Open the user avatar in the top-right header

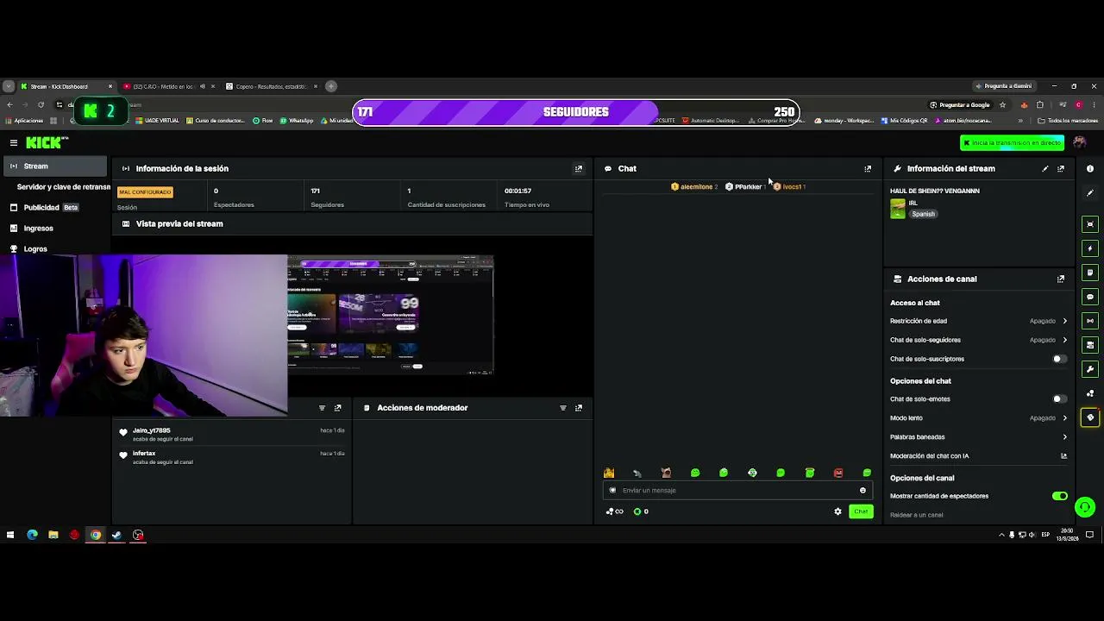click(1079, 142)
